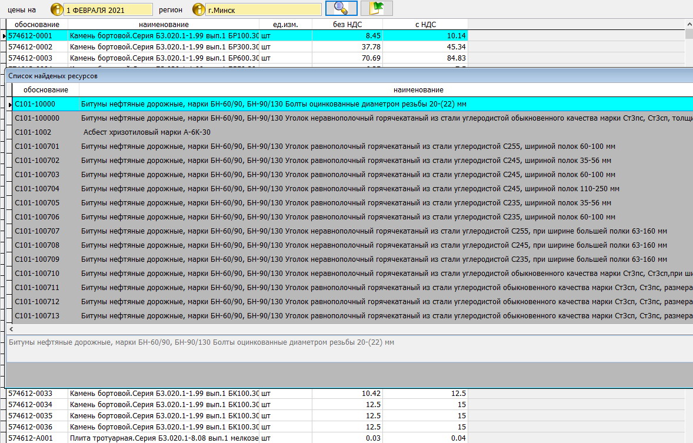Screen dimensions: 693x443
Task: Select resource row C101-1002
Action: pyautogui.click(x=352, y=132)
